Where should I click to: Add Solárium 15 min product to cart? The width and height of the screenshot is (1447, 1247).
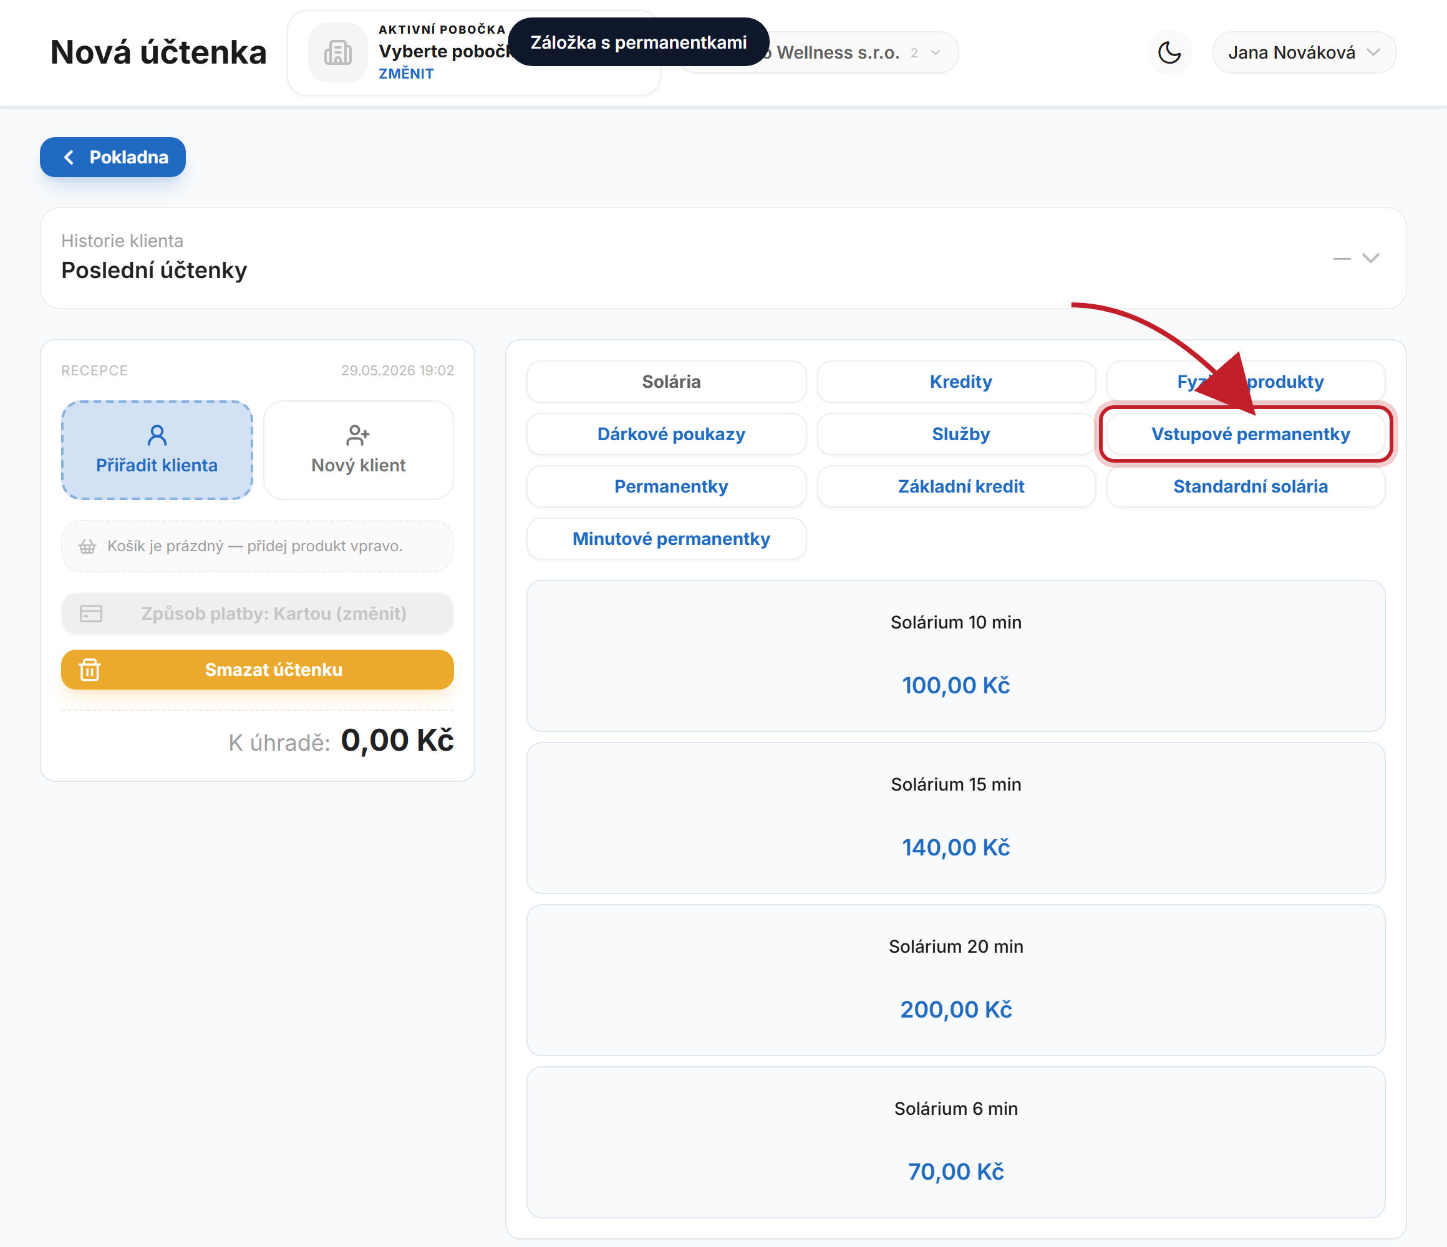tap(956, 818)
